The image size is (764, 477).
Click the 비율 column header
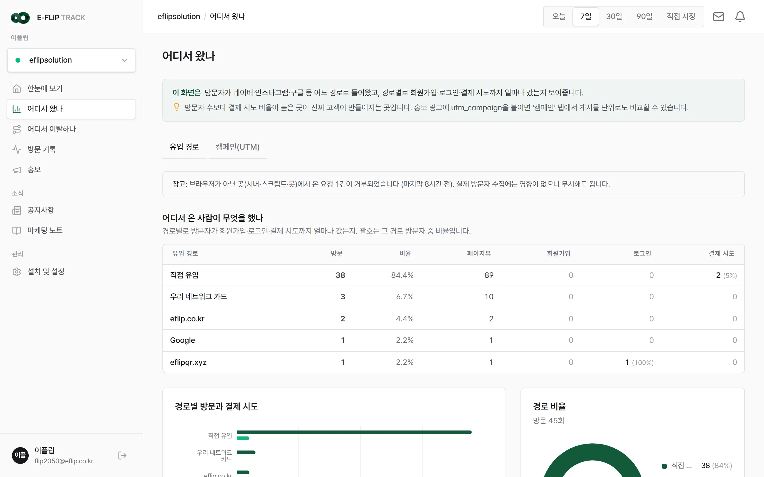(405, 254)
